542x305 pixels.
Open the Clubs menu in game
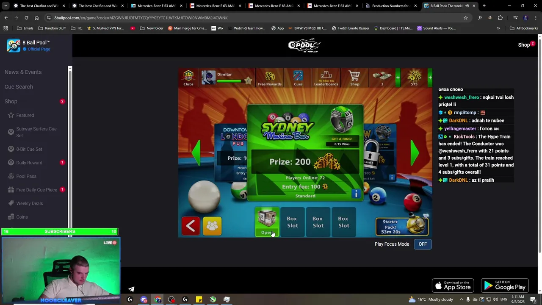tap(188, 78)
